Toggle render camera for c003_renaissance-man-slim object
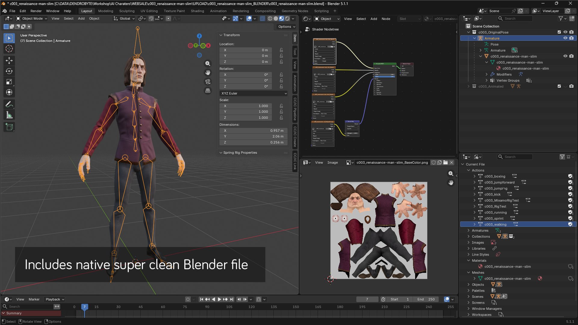Viewport: 578px width, 325px height. (571, 56)
